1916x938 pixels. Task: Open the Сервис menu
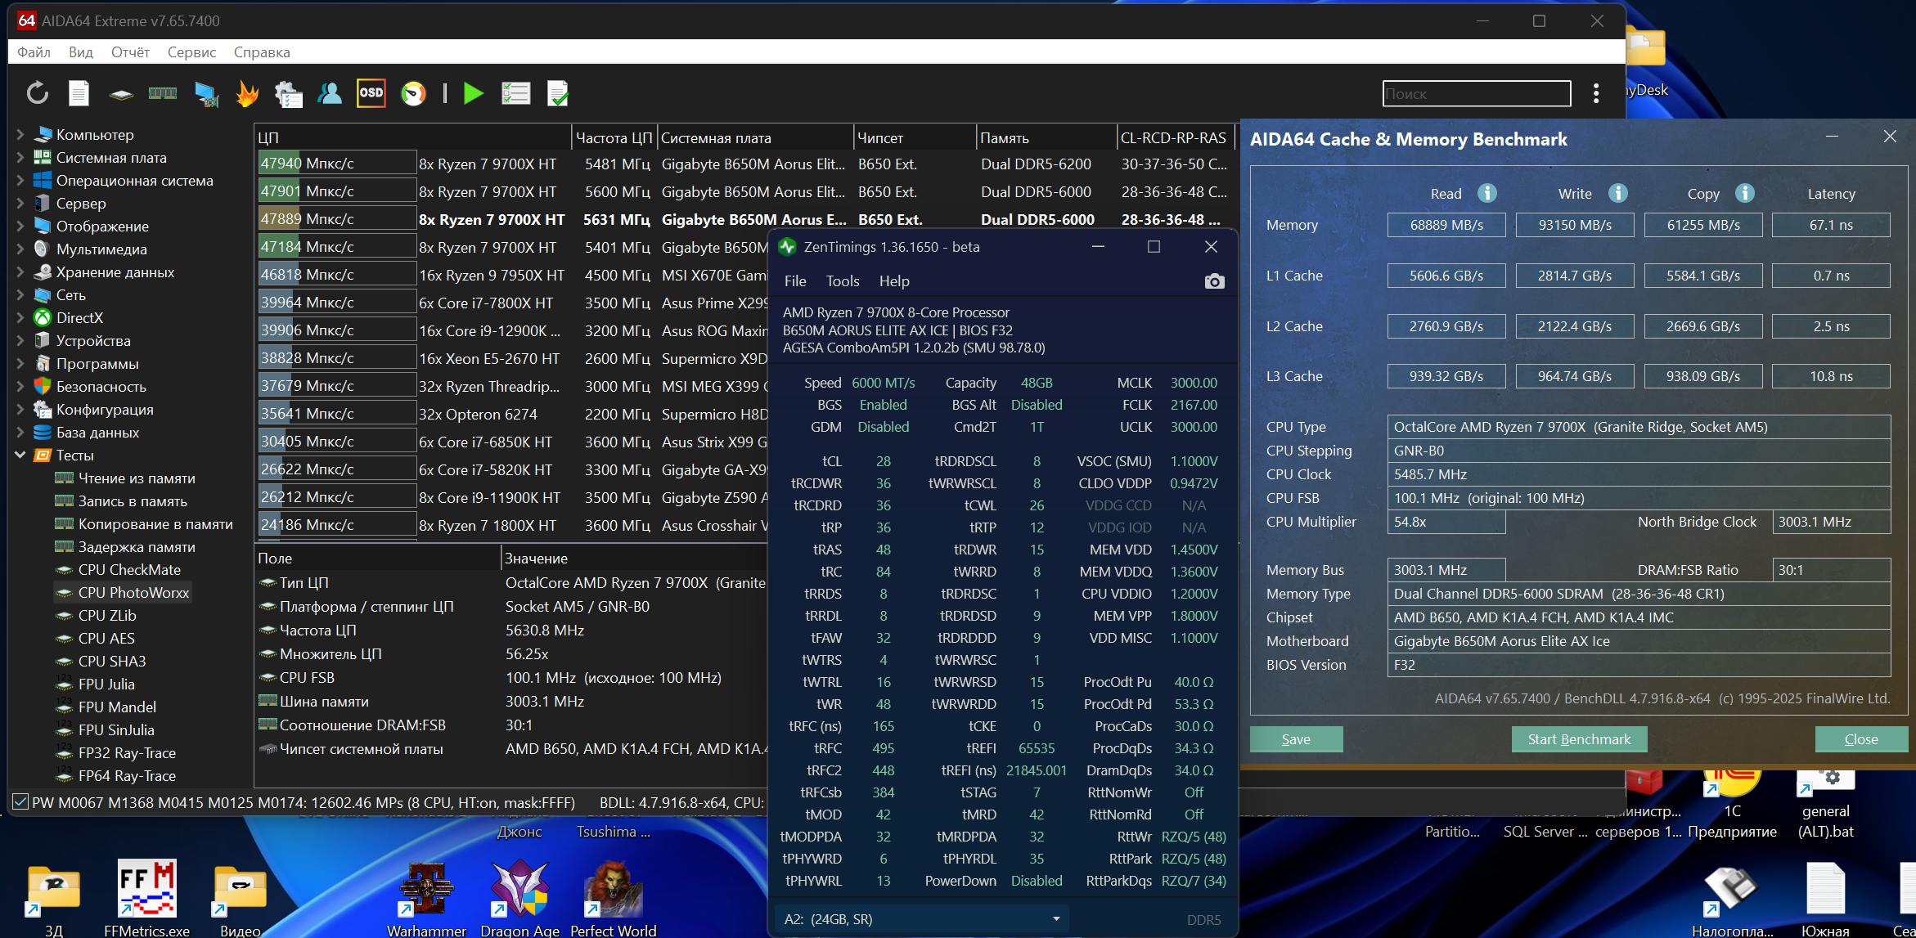pyautogui.click(x=191, y=52)
